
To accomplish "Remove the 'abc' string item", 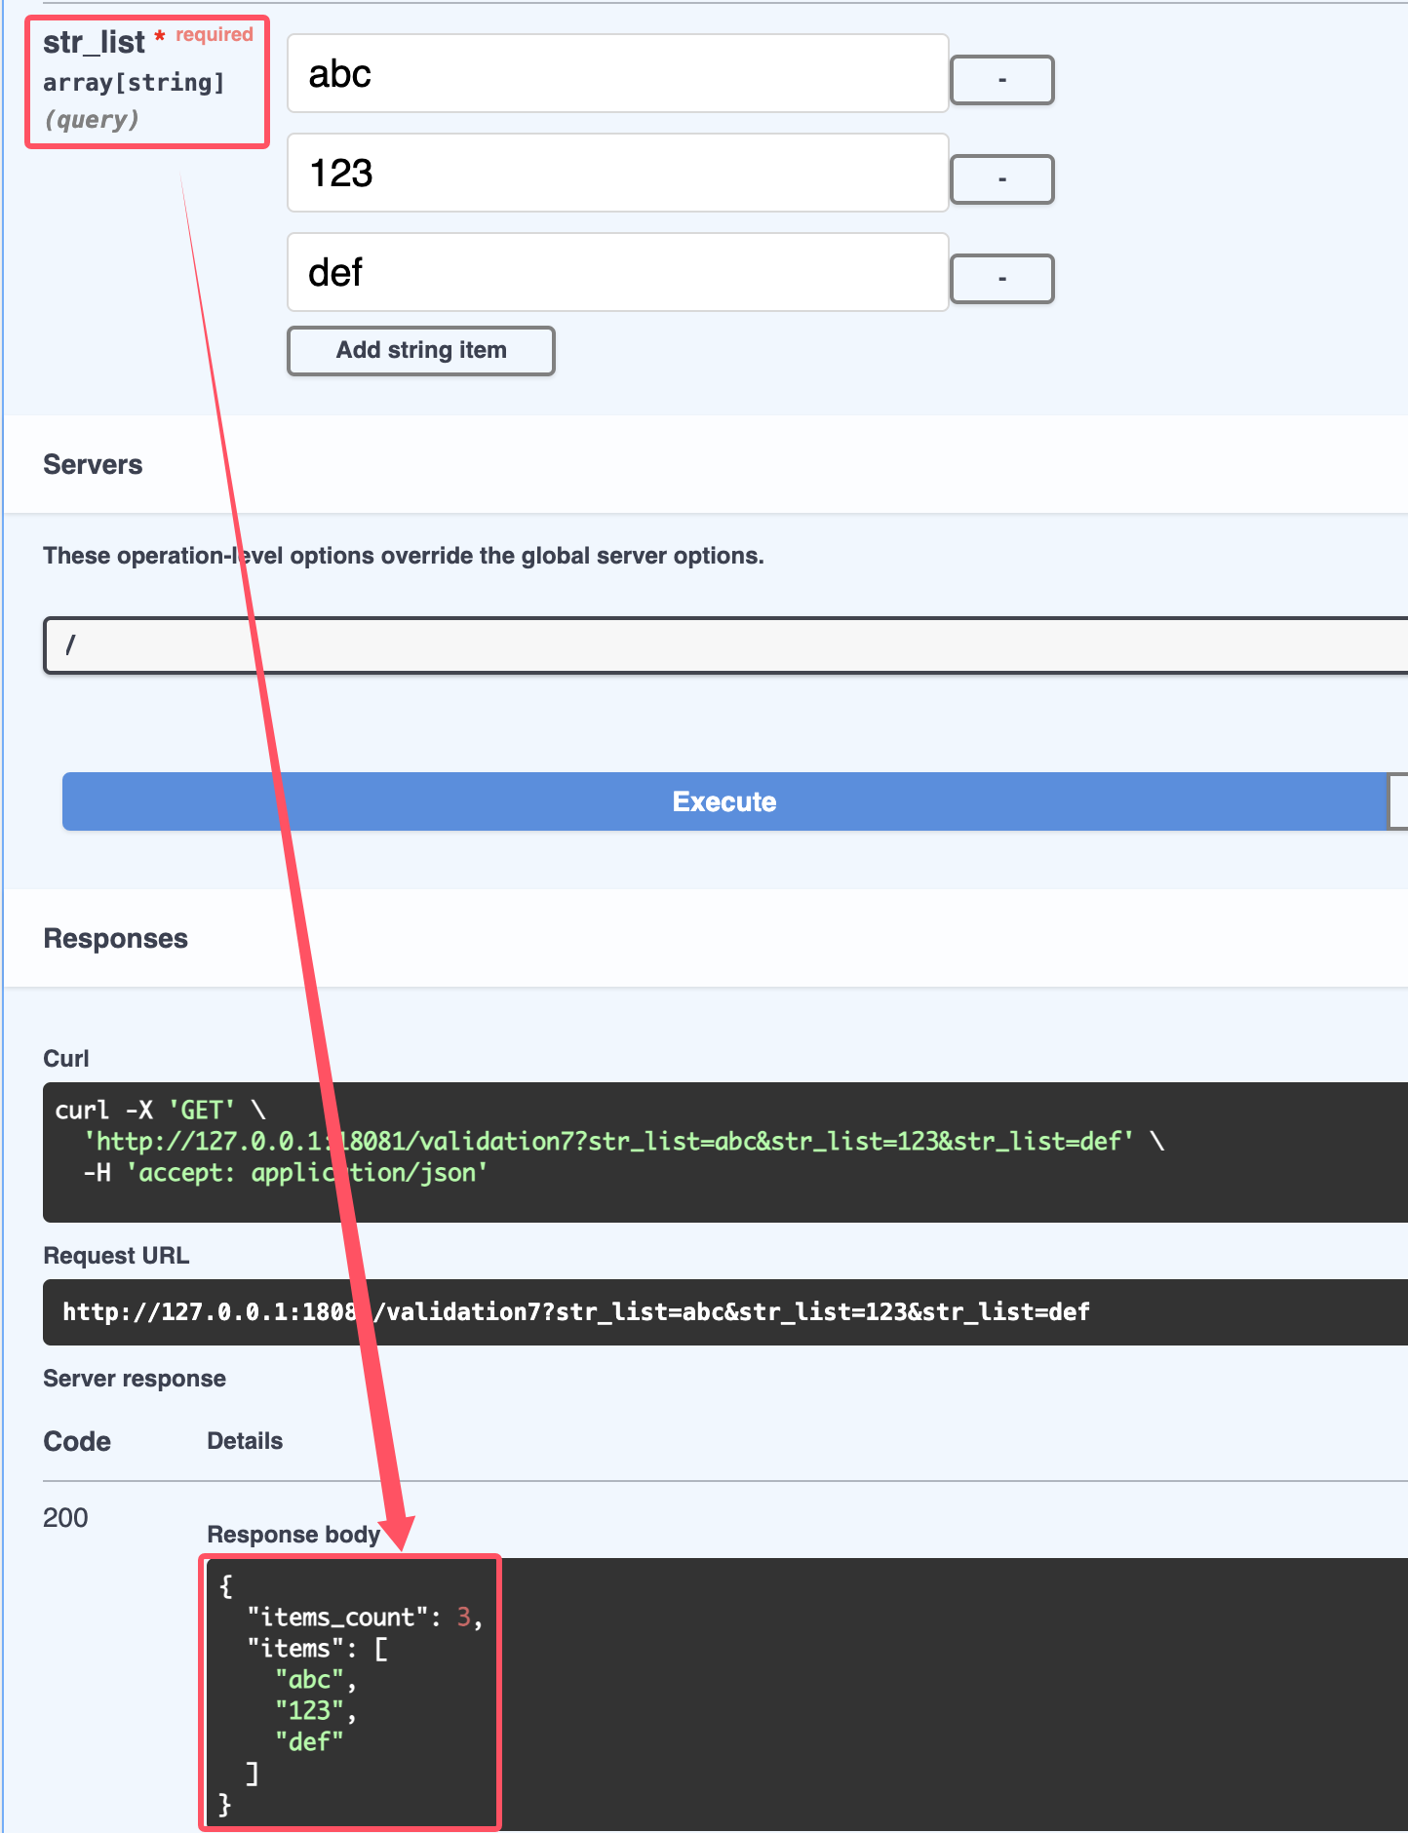I will (x=1001, y=80).
